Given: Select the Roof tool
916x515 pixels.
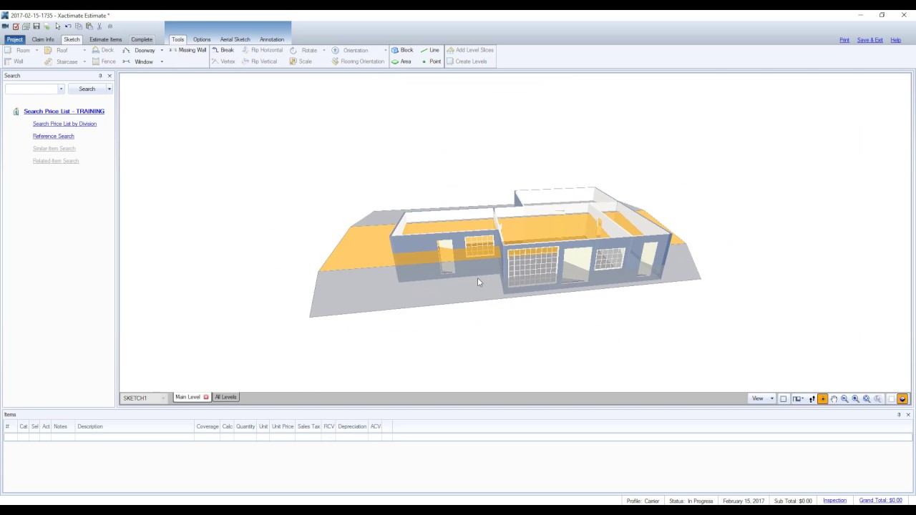Looking at the screenshot, I should pos(57,50).
